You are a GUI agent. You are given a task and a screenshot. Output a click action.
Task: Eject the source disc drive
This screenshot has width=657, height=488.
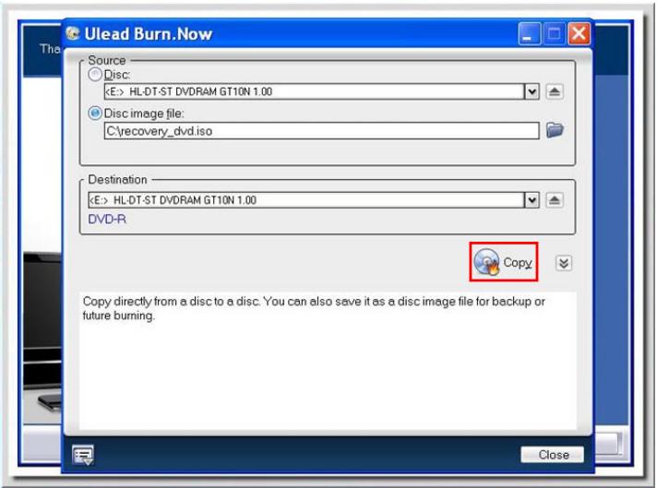point(555,91)
